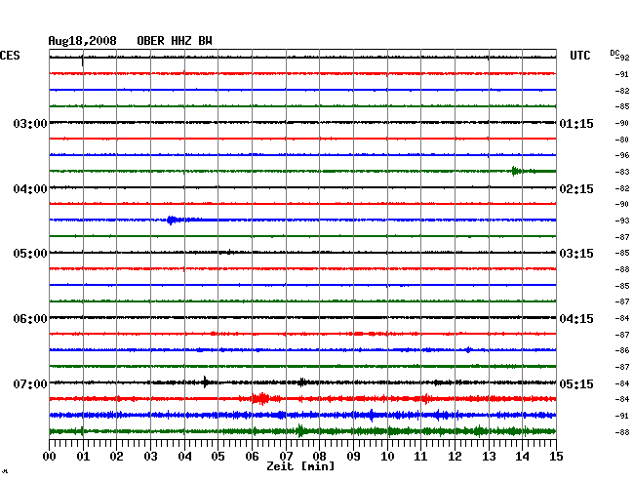Click the 14 minute axis label
This screenshot has height=482, width=634.
click(522, 457)
